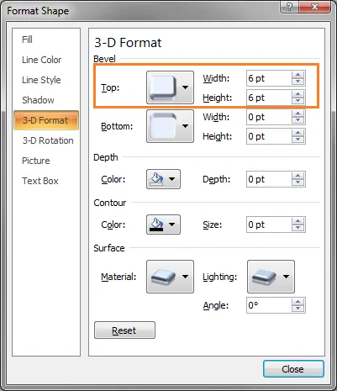Click the Contour color paint bucket icon
Viewport: 337px width, 391px height.
pyautogui.click(x=156, y=225)
